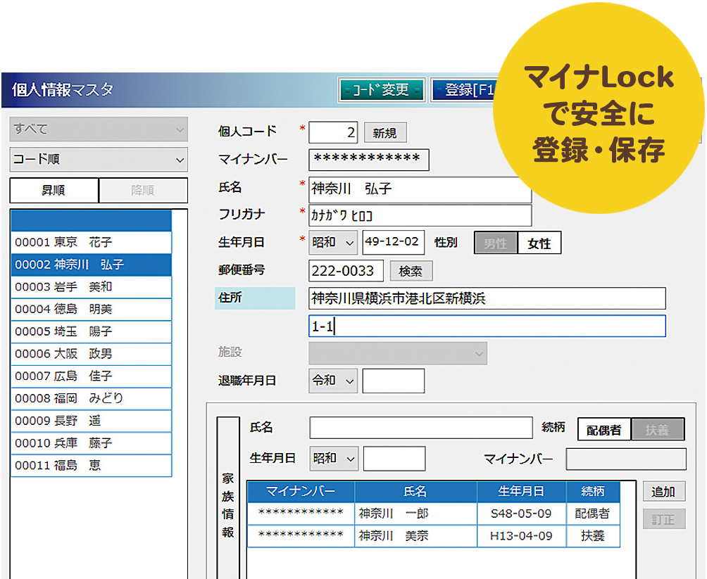Screen dimensions: 707x579
Task: Choose 扶養 relationship toggle
Action: tap(658, 430)
